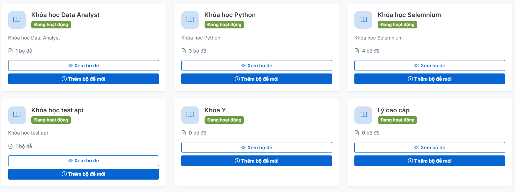Click the book icon for Khóa học Data Analyst
The height and width of the screenshot is (192, 516).
coord(17,20)
